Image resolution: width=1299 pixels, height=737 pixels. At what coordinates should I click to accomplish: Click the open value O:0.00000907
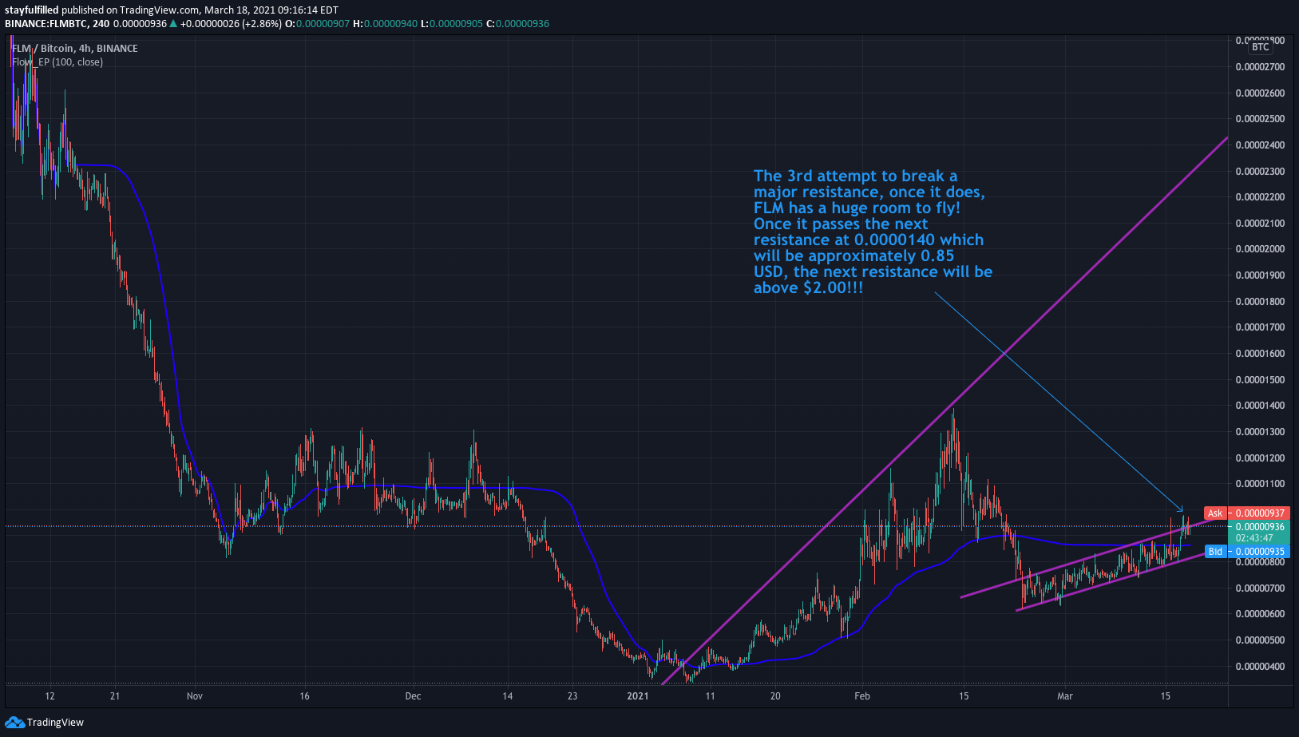318,24
